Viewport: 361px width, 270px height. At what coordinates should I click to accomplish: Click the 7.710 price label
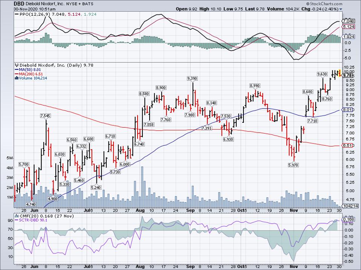click(x=312, y=121)
